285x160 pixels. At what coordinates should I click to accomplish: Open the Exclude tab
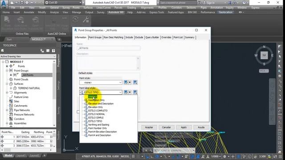coord(139,37)
